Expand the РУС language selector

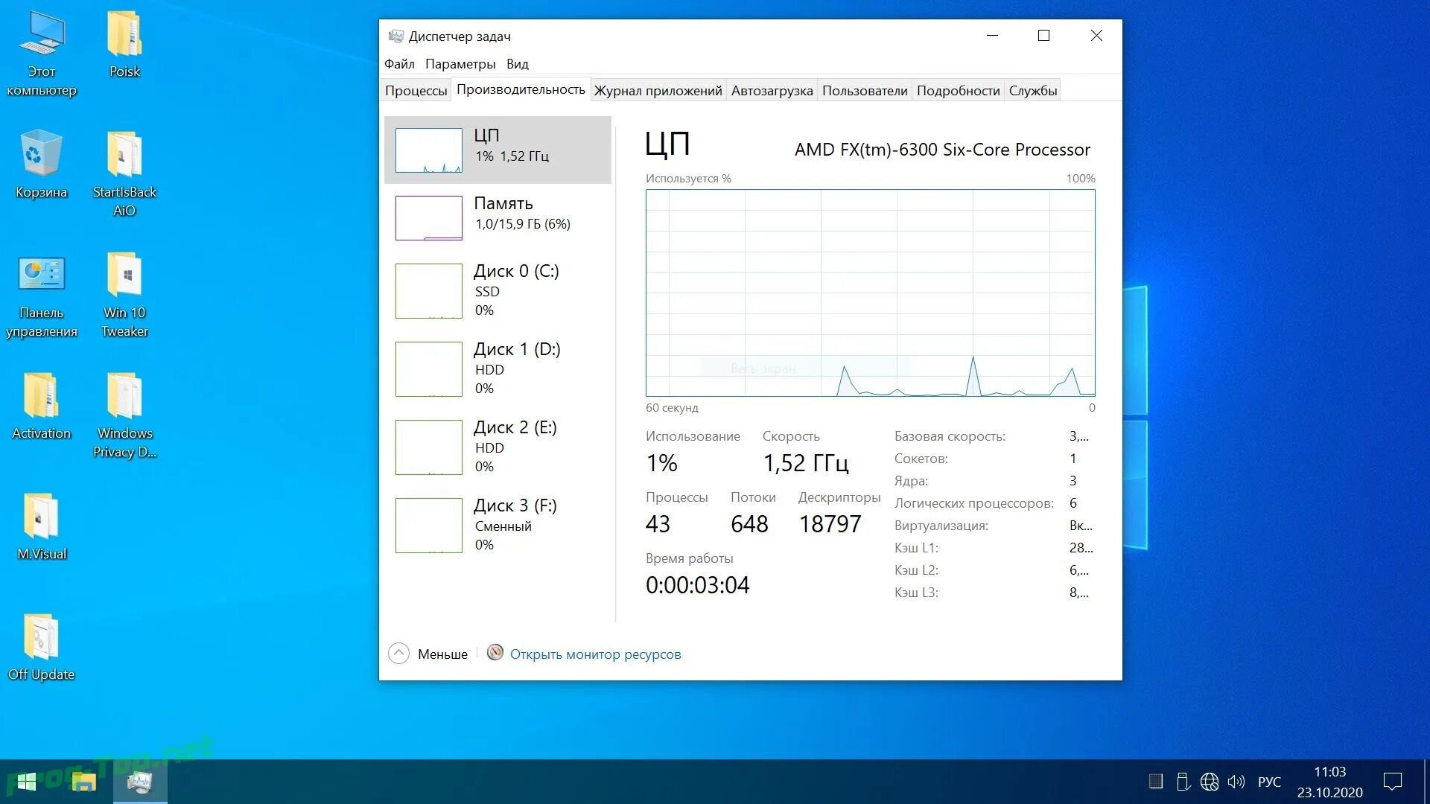coord(1268,782)
